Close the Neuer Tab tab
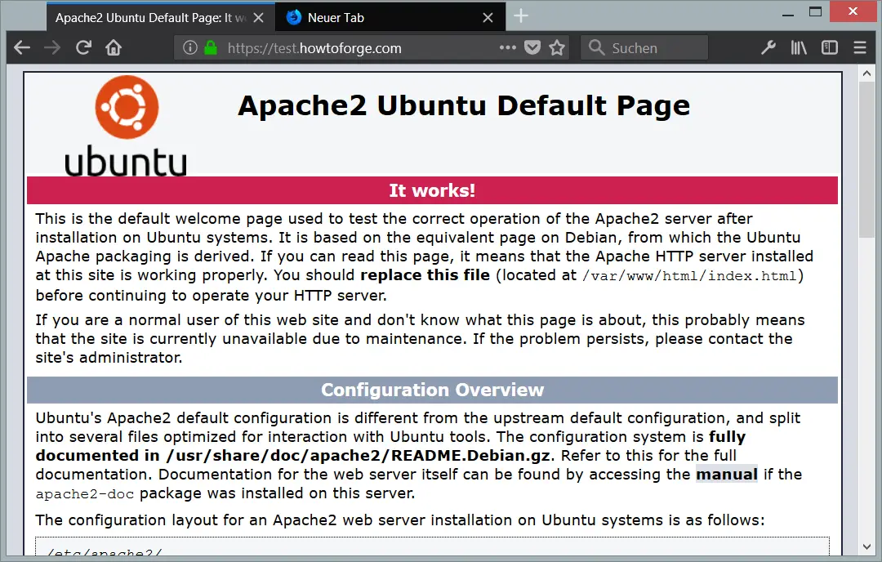The width and height of the screenshot is (882, 562). point(488,18)
